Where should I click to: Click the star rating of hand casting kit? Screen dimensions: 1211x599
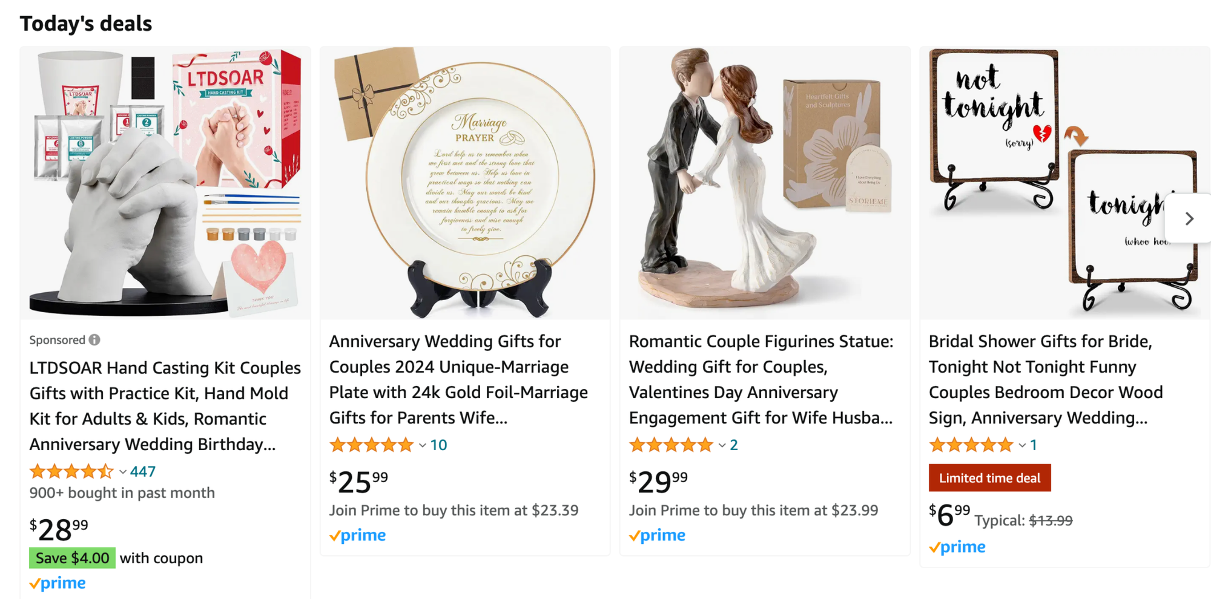click(71, 471)
